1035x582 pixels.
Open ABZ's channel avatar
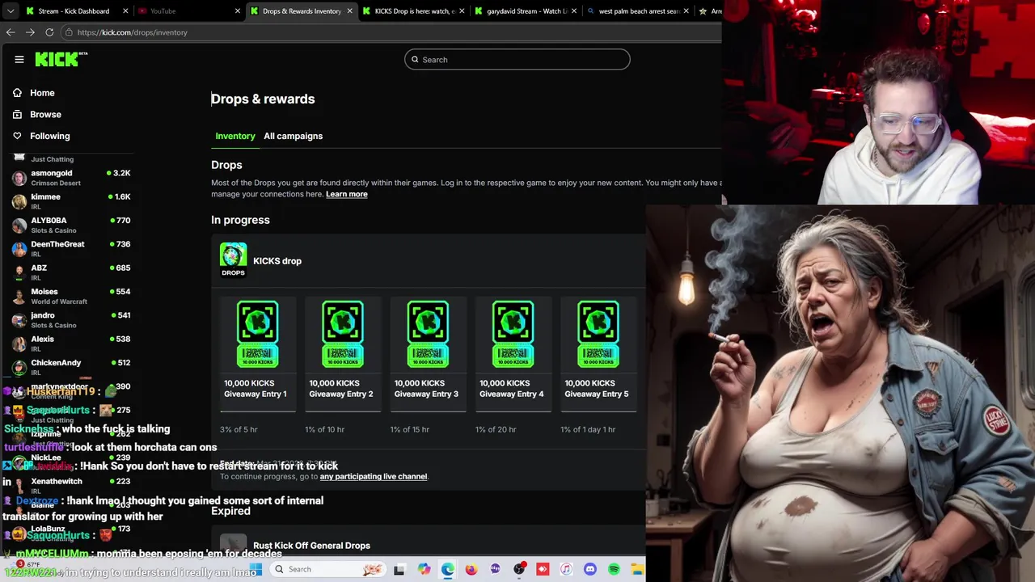point(19,272)
